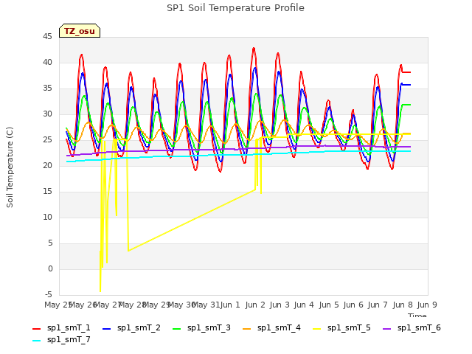
Task: Click the Jun 8 x-axis tick label
Action: point(403,305)
